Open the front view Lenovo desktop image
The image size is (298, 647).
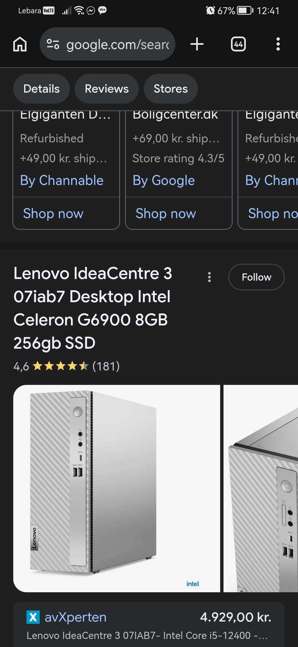point(116,488)
